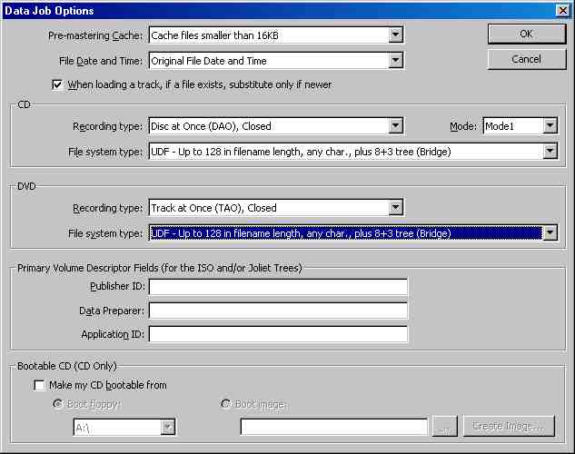575x454 pixels.
Task: Toggle substitute only if newer checkbox
Action: 57,84
